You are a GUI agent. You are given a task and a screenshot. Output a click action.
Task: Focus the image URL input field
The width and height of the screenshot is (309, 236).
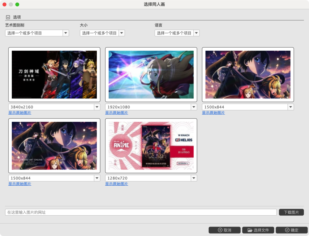[141, 212]
